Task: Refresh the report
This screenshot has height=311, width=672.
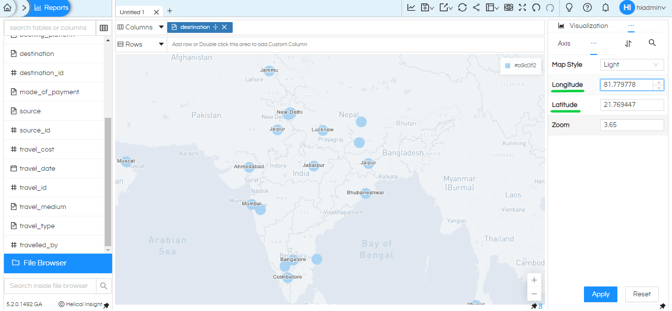Action: (x=462, y=7)
